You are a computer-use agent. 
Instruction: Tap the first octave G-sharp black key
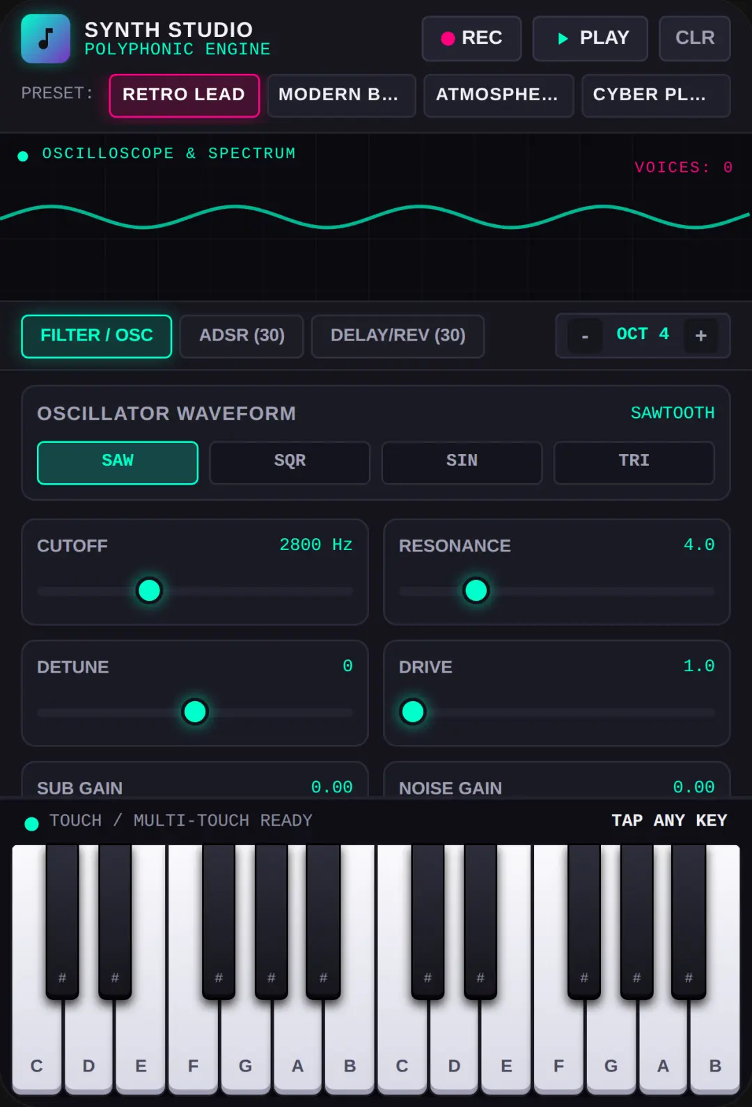(x=272, y=922)
